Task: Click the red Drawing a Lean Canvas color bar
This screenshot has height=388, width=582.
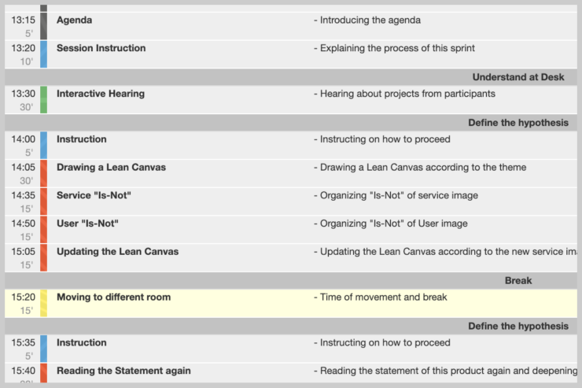Action: click(x=44, y=173)
